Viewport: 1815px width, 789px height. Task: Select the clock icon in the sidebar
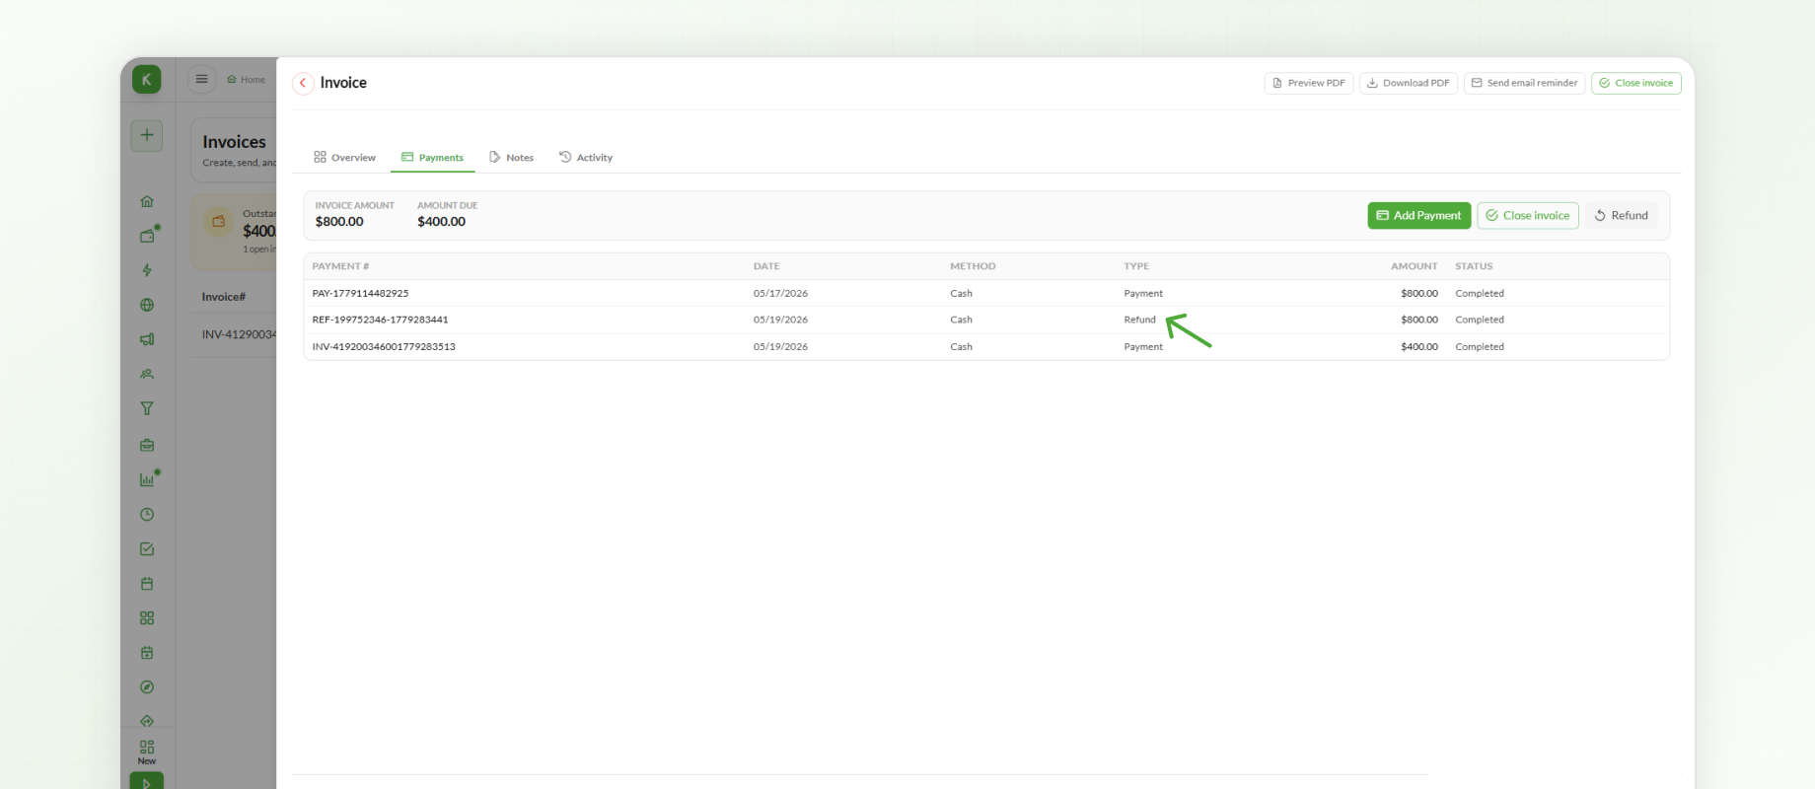[147, 514]
